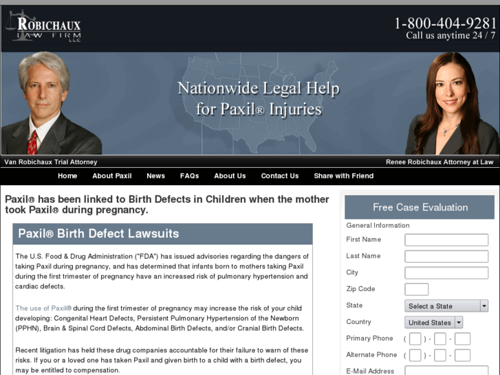
Task: Click the 'Free Case Evaluation' header
Action: [420, 207]
